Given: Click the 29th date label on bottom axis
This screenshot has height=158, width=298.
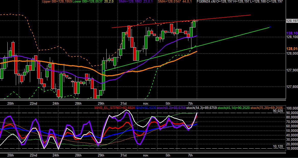Looking at the screenshot, I should [101, 155].
